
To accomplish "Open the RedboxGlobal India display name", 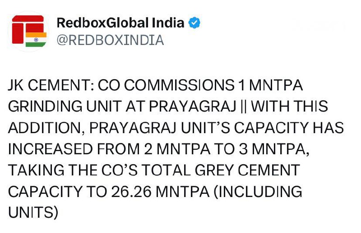I will point(120,23).
